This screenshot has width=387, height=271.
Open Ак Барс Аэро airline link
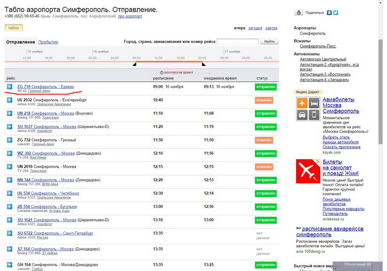pos(59,211)
